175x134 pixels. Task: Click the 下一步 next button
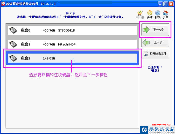(155, 29)
